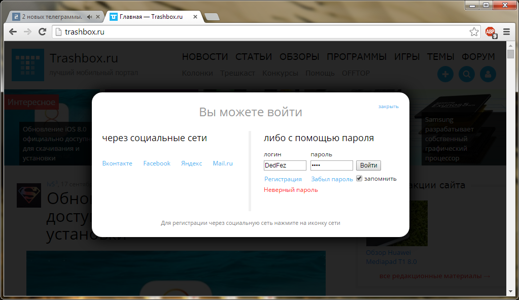Open the Трешкаст link
The width and height of the screenshot is (519, 300).
point(237,73)
